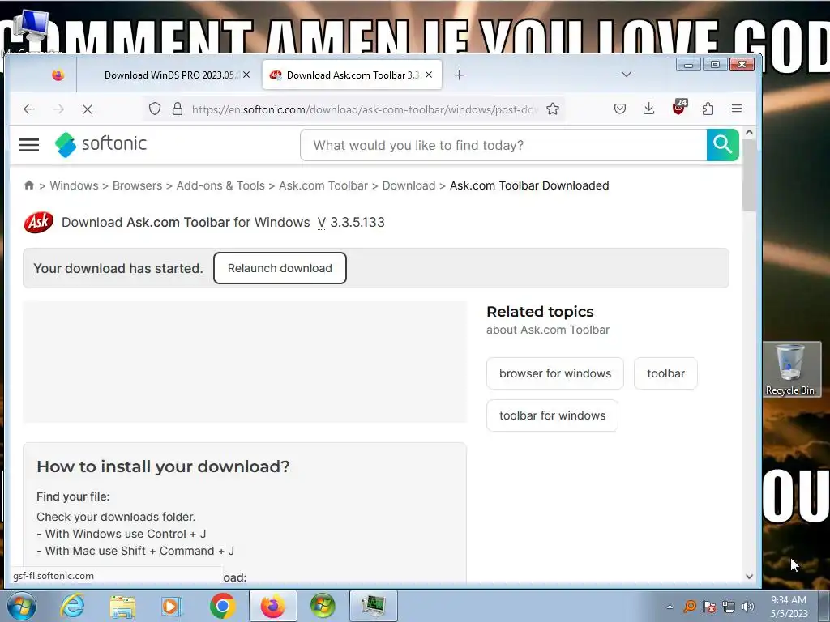Expand the list all tabs chevron

(627, 75)
